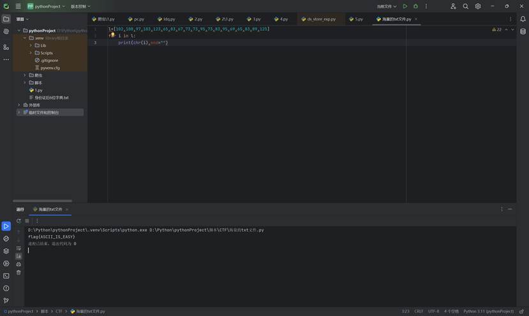Open the Python Console tool window
The image size is (529, 316).
tap(6, 239)
